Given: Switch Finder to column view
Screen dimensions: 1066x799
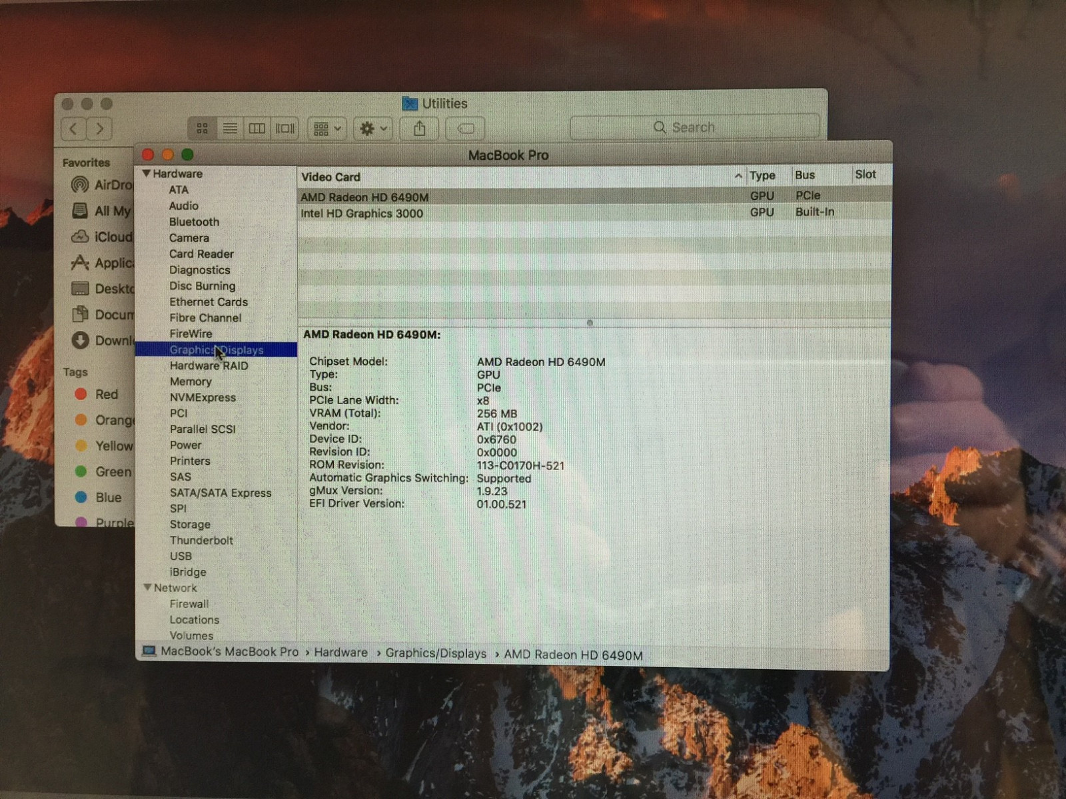Looking at the screenshot, I should (257, 128).
